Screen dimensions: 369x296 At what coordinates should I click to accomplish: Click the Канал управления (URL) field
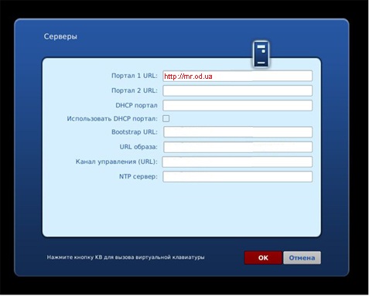click(x=237, y=162)
